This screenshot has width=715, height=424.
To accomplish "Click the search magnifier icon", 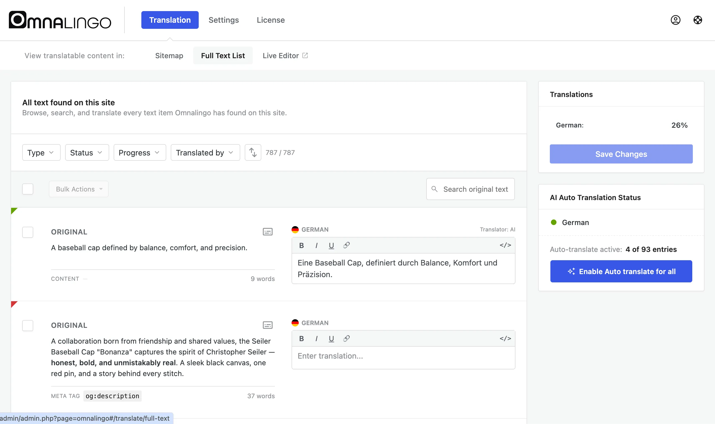I will [434, 189].
